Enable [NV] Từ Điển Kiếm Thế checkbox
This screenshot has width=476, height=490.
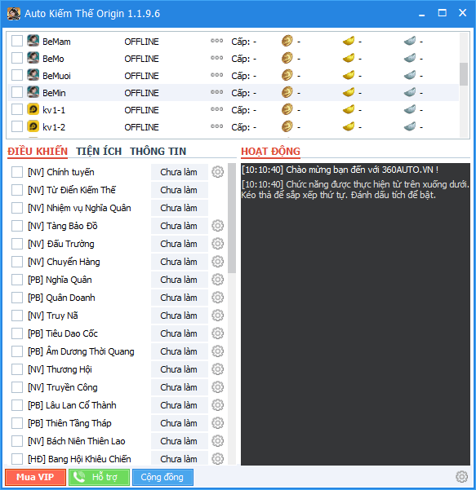coord(17,190)
